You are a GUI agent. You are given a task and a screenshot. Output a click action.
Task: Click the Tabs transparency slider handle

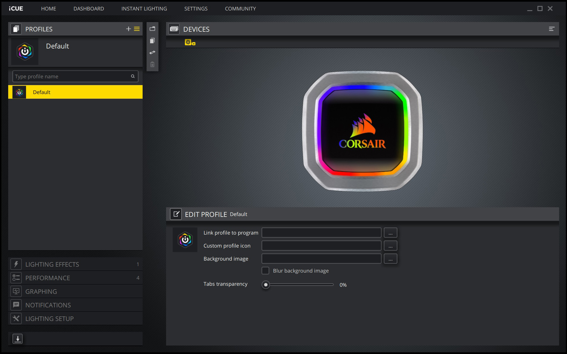pos(266,285)
